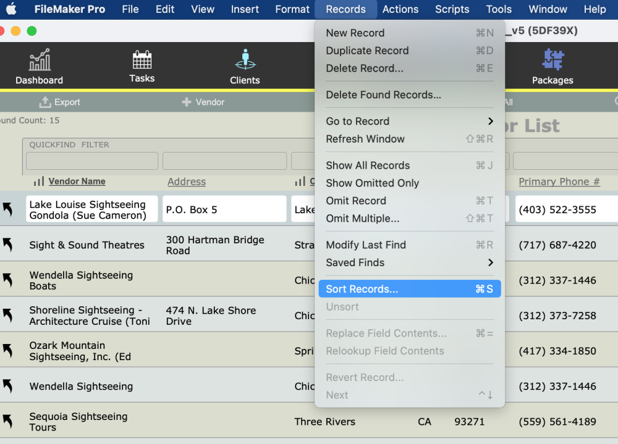The height and width of the screenshot is (444, 618).
Task: Select Show All Records menu item
Action: 410,165
